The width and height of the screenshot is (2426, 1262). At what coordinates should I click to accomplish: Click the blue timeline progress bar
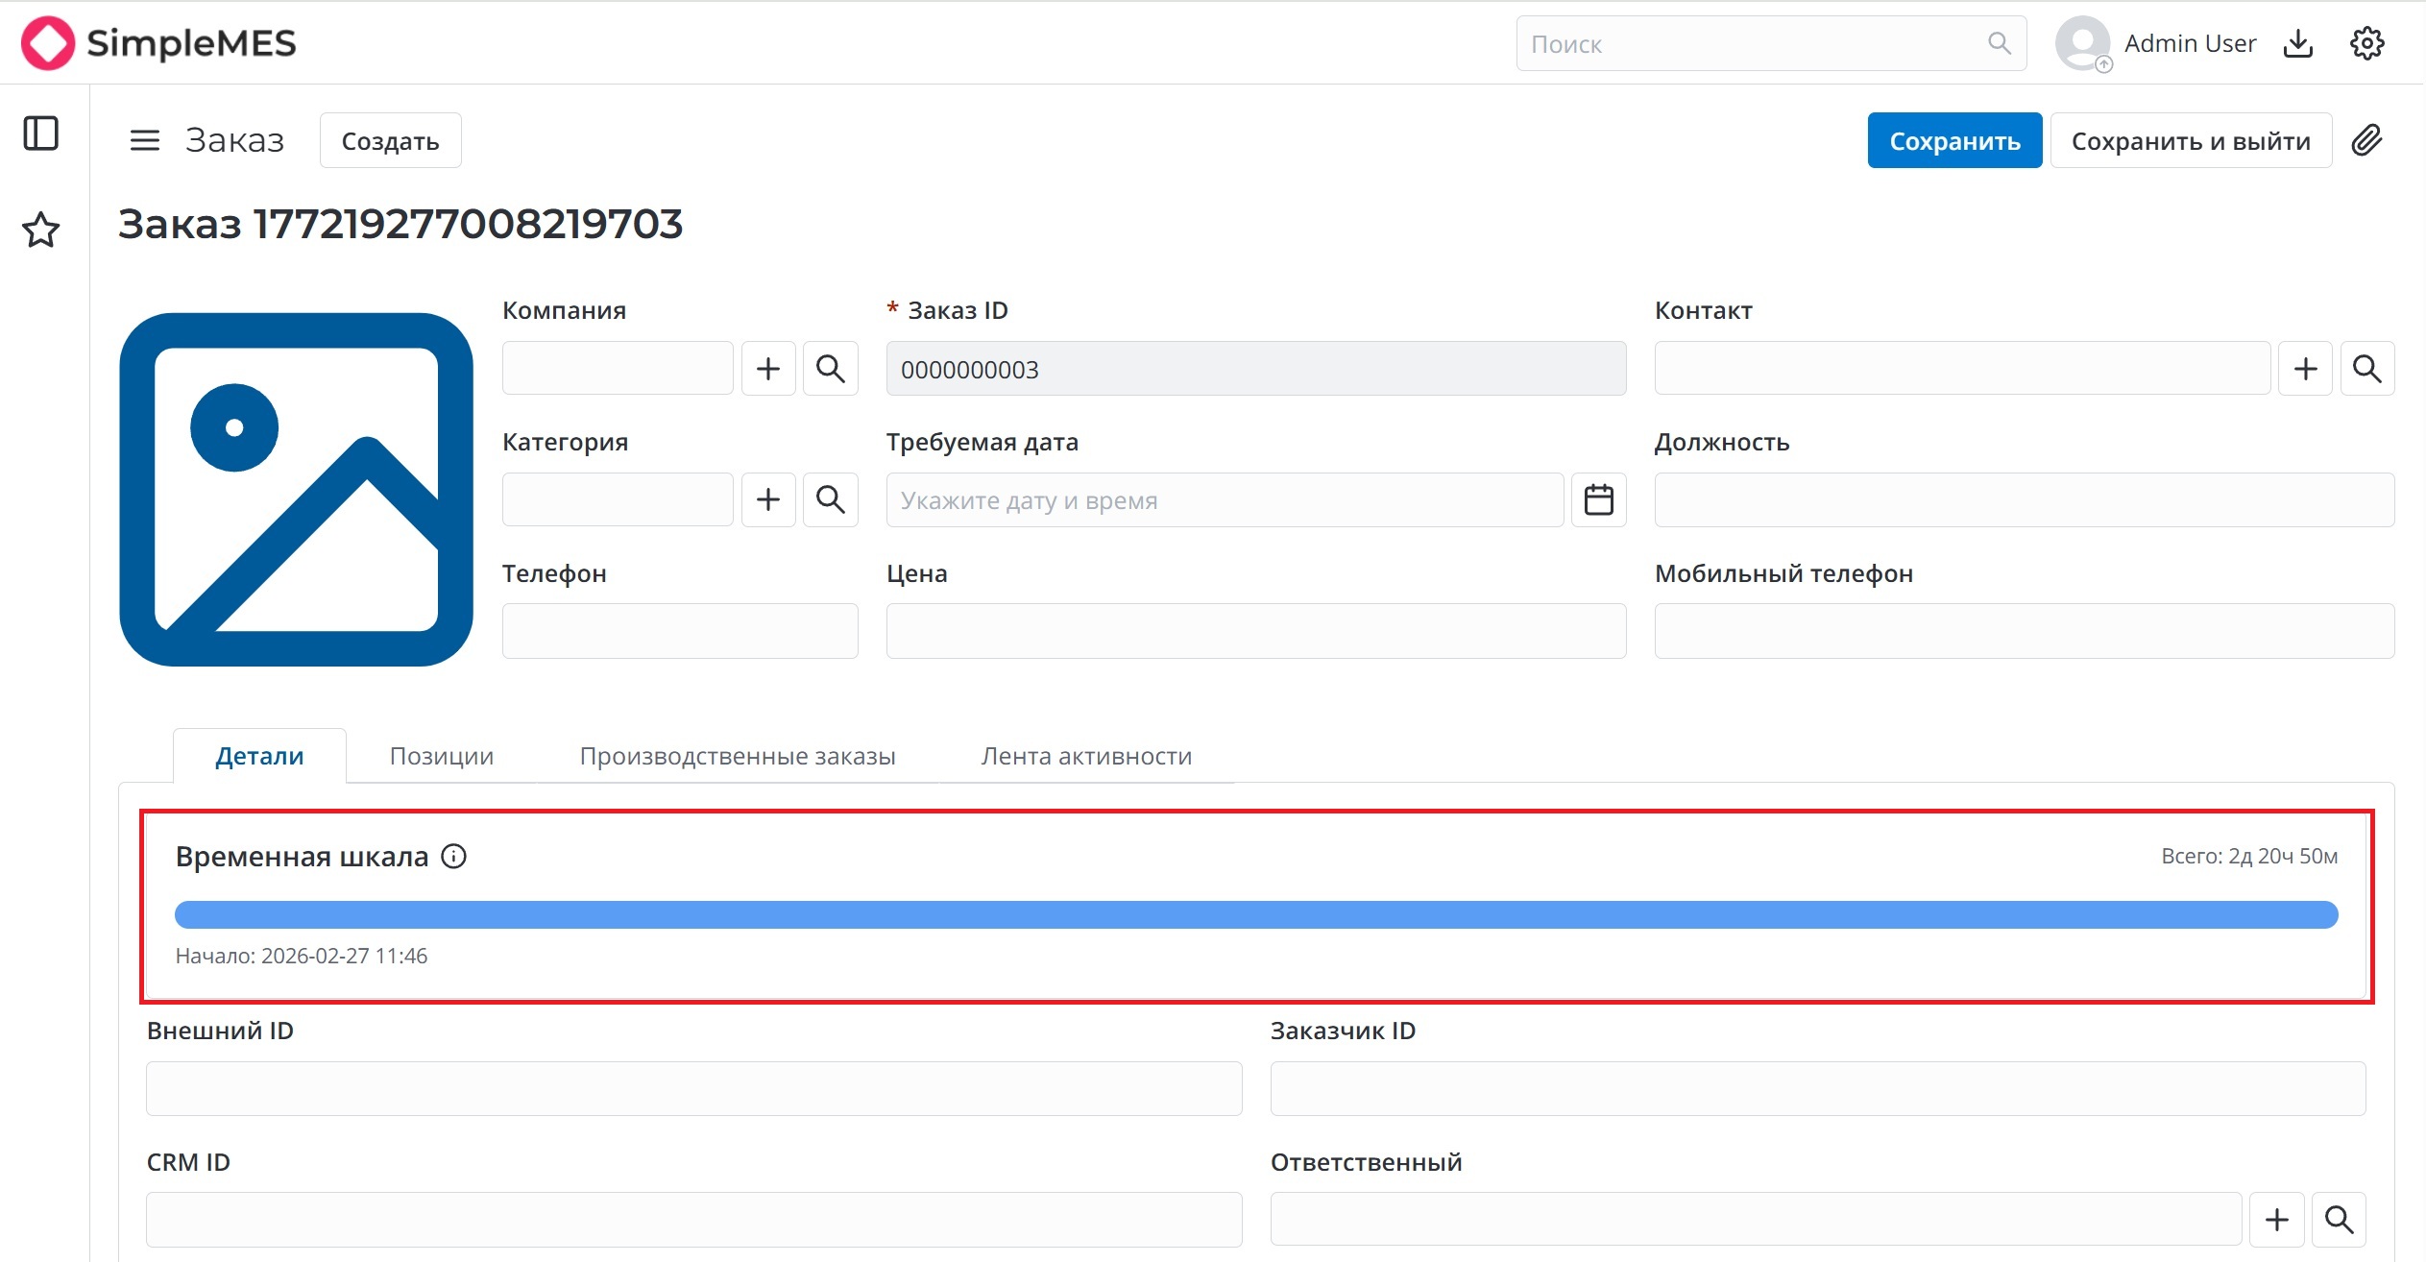point(1255,914)
